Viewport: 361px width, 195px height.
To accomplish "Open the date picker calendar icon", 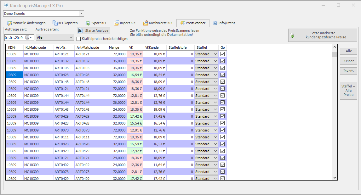I will [28, 37].
